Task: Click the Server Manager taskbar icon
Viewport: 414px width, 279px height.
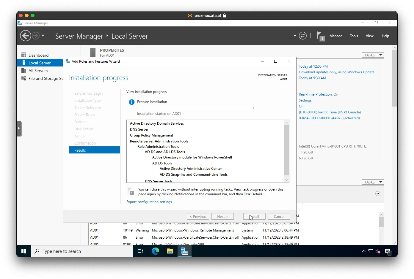Action: [185, 251]
